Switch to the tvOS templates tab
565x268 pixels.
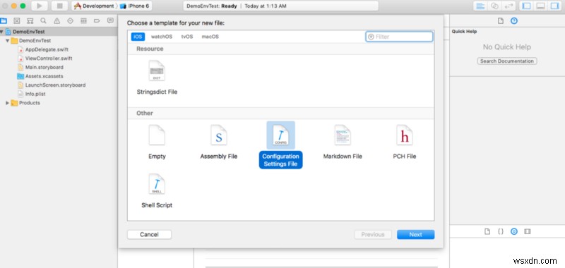(187, 37)
